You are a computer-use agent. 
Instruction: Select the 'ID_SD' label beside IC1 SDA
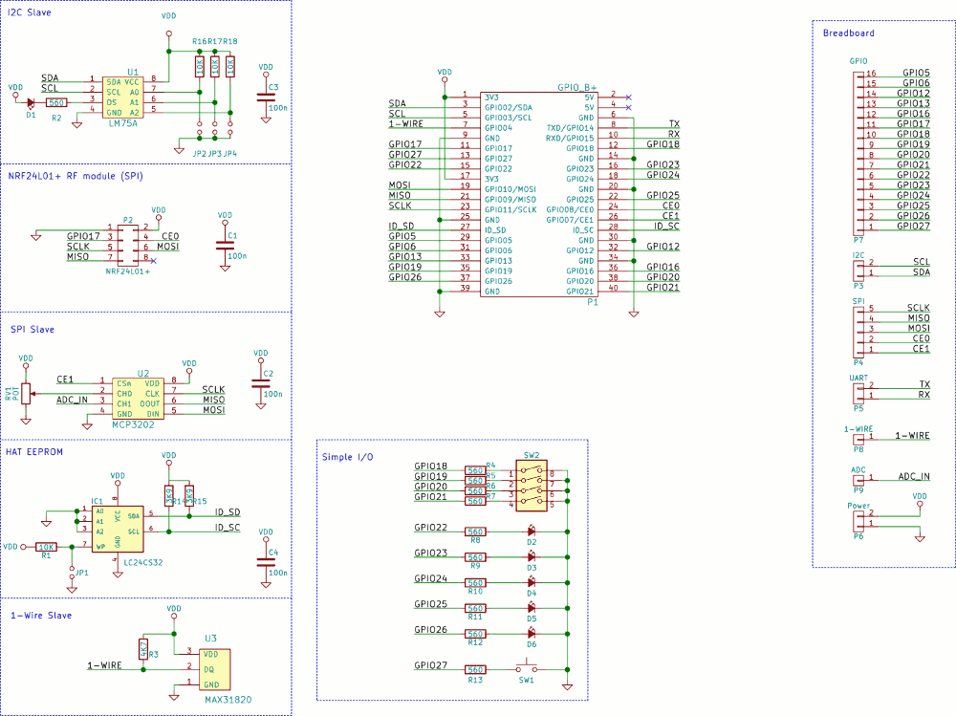[x=228, y=512]
